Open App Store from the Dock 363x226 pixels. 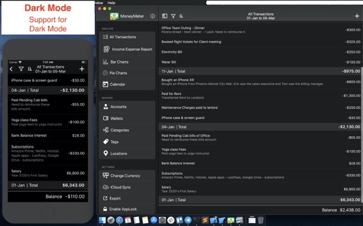click(x=154, y=220)
